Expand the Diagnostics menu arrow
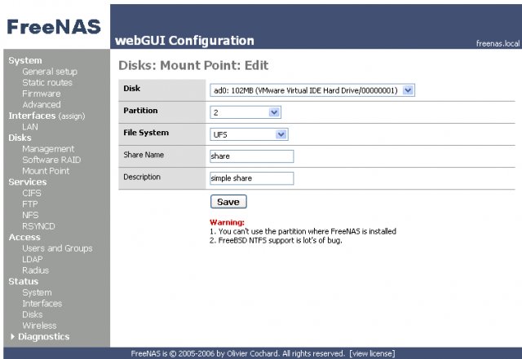Screen dimensions: 522x359 coord(12,337)
